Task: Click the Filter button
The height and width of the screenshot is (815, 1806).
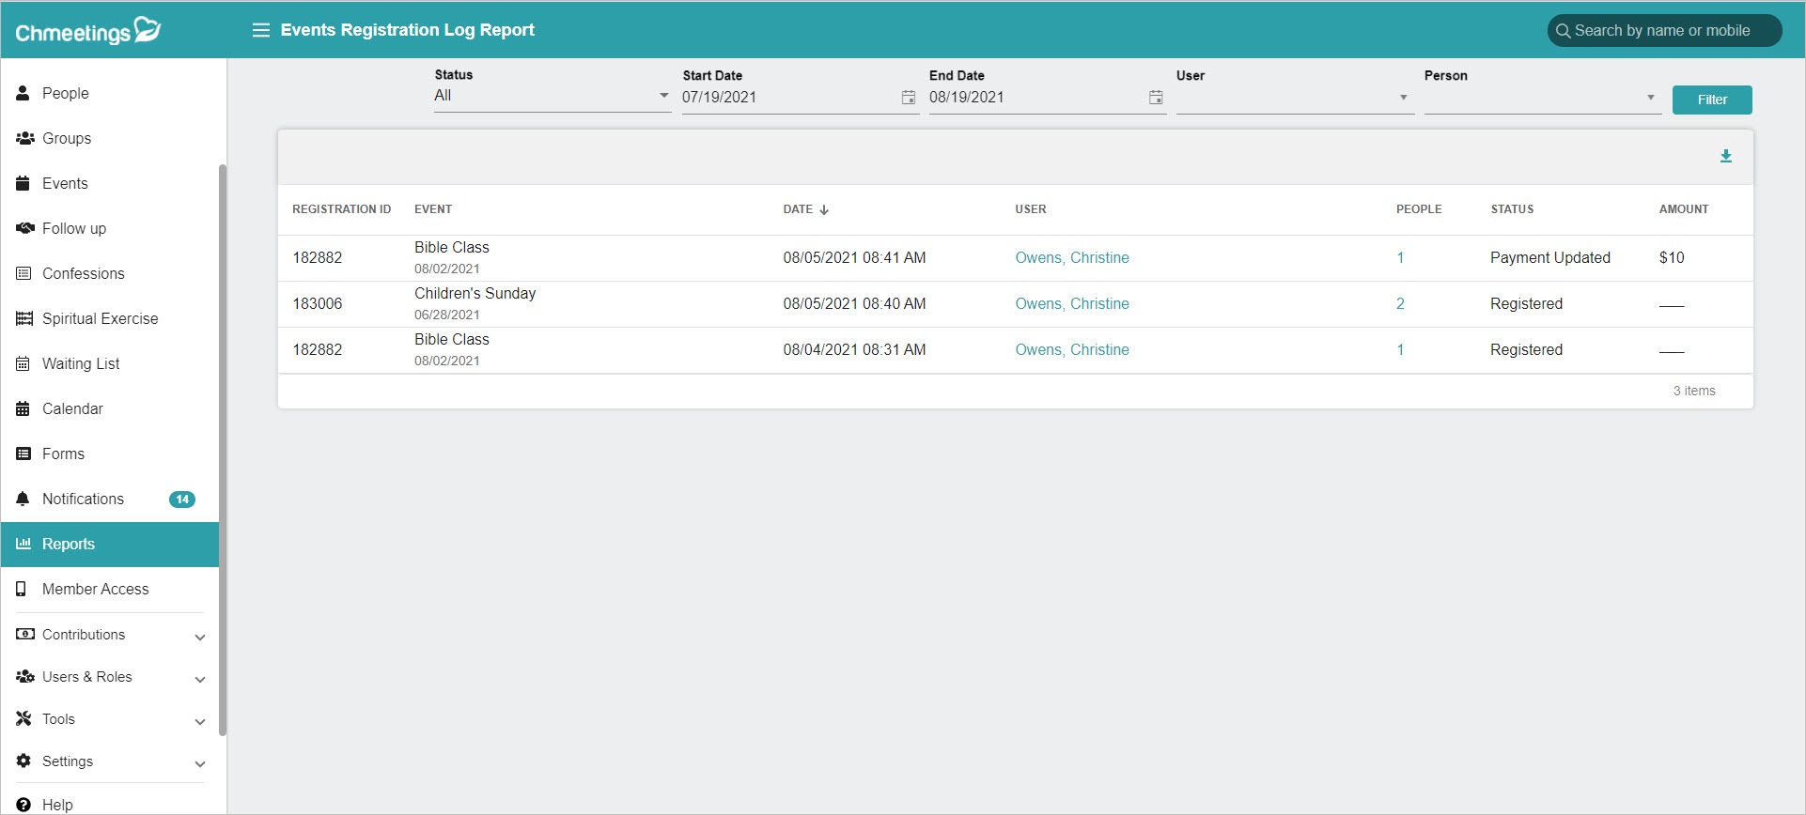Action: click(x=1712, y=100)
